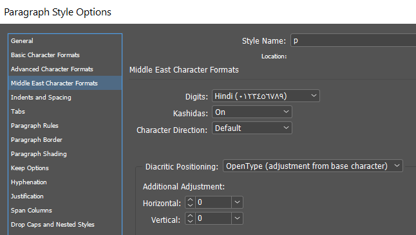Open Horizontal adjustment value dropdown arrow
Screen dimensions: 416x235
tap(237, 202)
